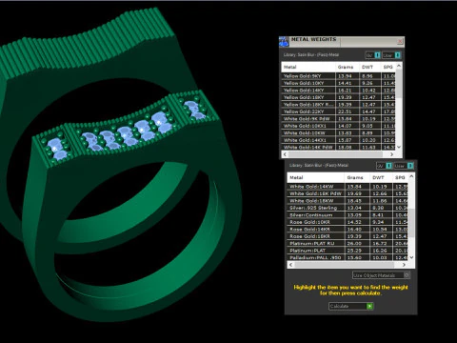Click the right scroll arrow of Yellow Gold list
The image size is (457, 343).
(x=391, y=154)
